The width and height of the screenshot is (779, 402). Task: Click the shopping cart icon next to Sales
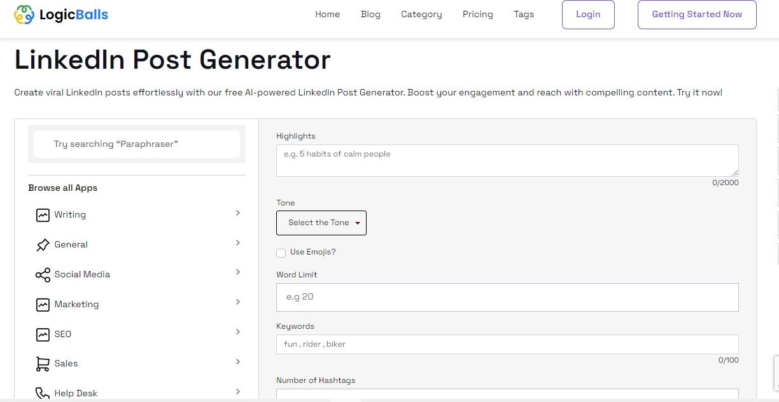42,363
